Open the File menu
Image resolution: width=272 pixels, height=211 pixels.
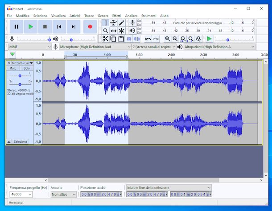click(9, 16)
